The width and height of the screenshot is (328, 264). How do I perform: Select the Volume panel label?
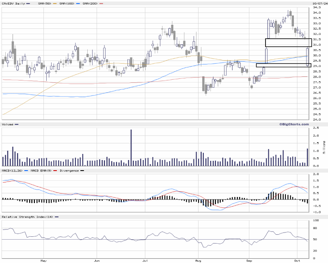(9, 124)
